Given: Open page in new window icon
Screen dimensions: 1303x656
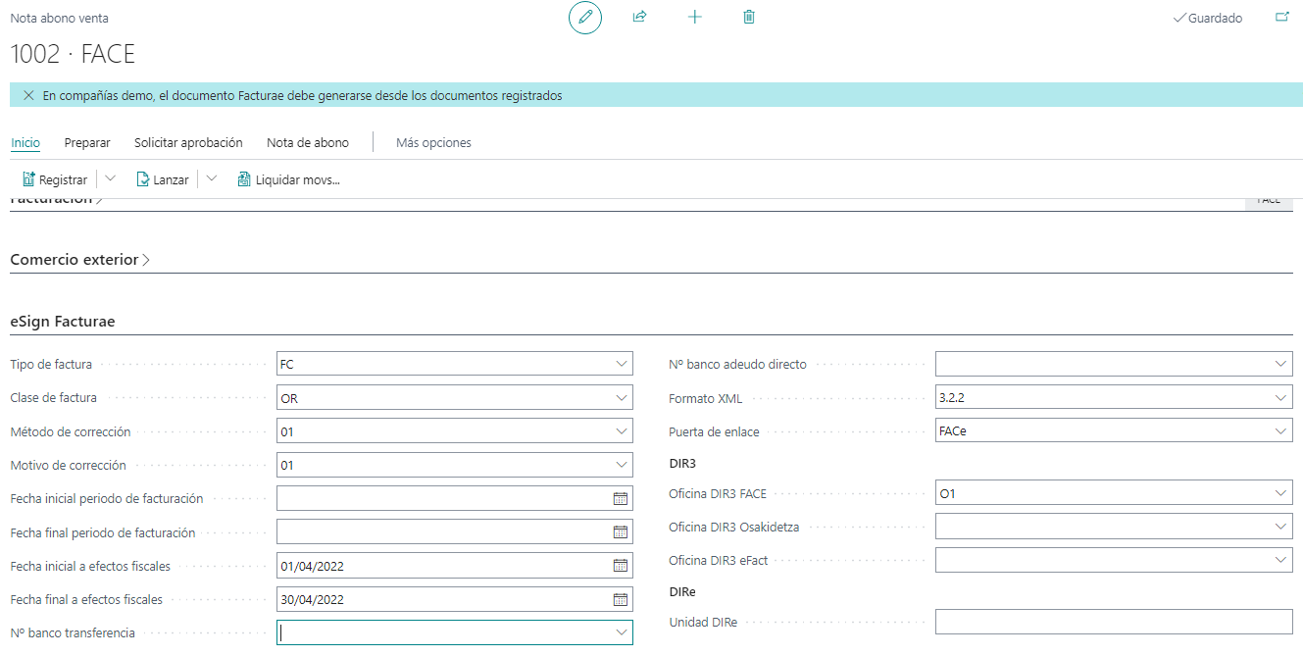Looking at the screenshot, I should pos(1281,18).
